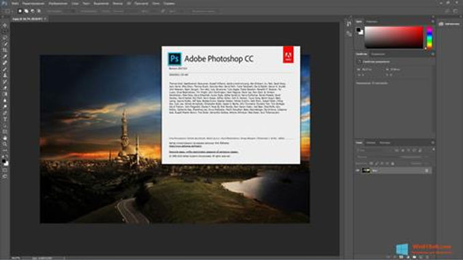Open the File menu
Image resolution: width=463 pixels, height=260 pixels.
pos(15,3)
